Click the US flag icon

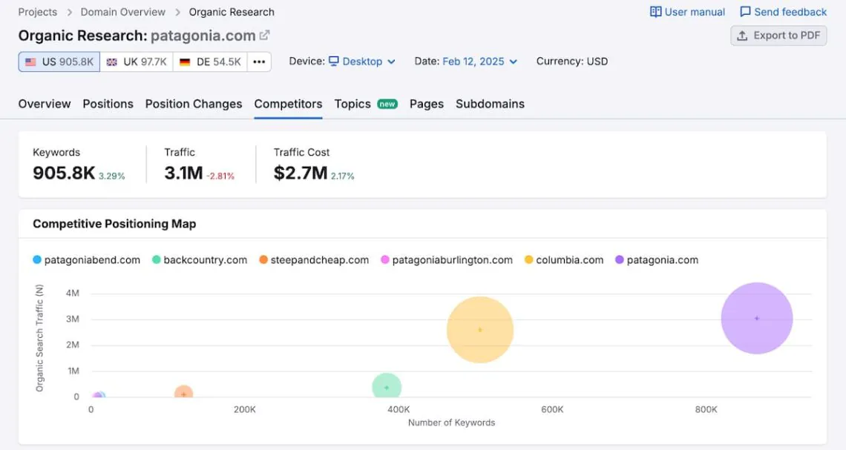pyautogui.click(x=30, y=62)
